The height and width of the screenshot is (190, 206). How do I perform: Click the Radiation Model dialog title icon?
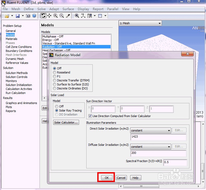pos(51,55)
